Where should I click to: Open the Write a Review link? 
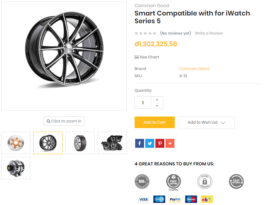click(209, 33)
